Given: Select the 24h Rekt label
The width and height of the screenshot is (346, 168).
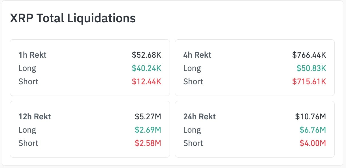Looking at the screenshot, I should (x=200, y=117).
